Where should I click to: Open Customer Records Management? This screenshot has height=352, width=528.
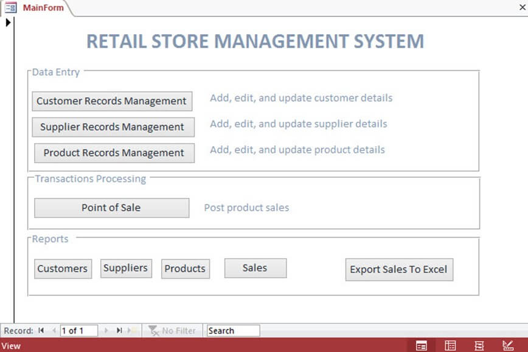[112, 101]
